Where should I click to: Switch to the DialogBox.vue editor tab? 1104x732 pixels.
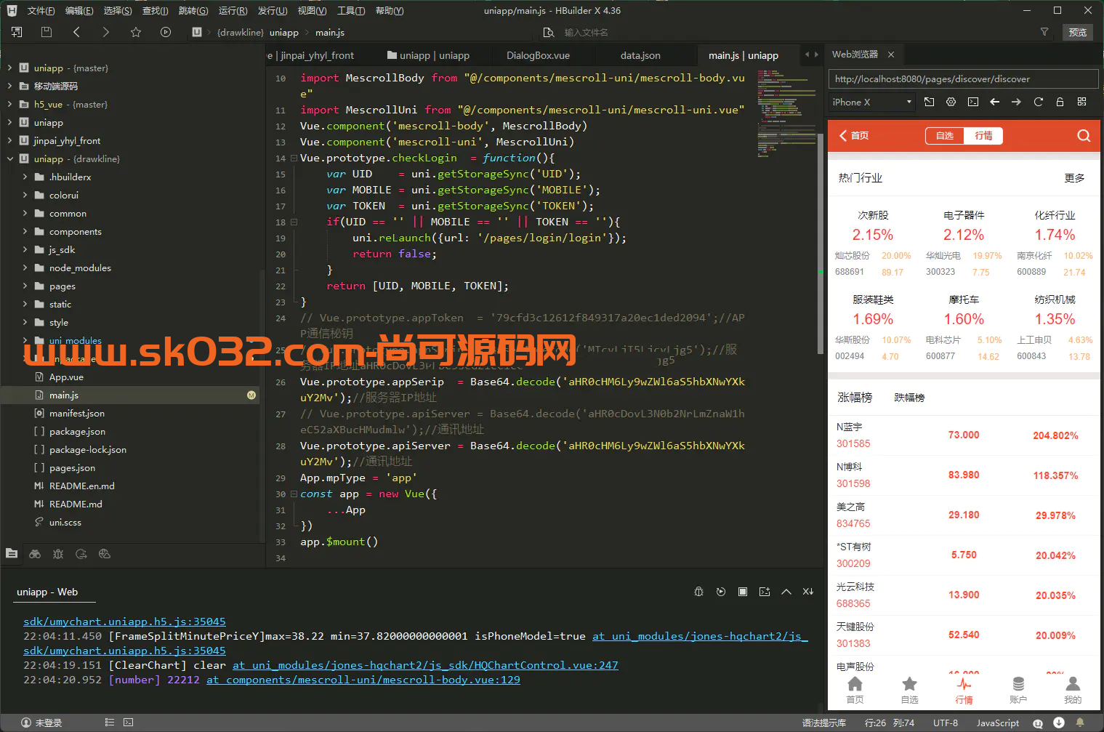point(538,55)
